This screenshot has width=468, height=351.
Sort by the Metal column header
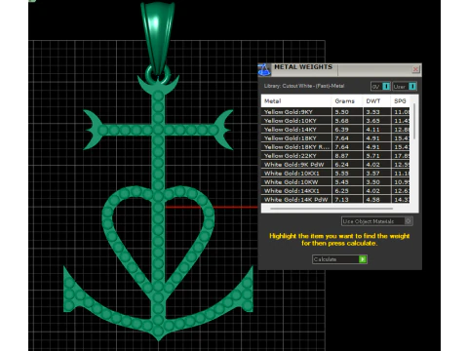[x=272, y=101]
